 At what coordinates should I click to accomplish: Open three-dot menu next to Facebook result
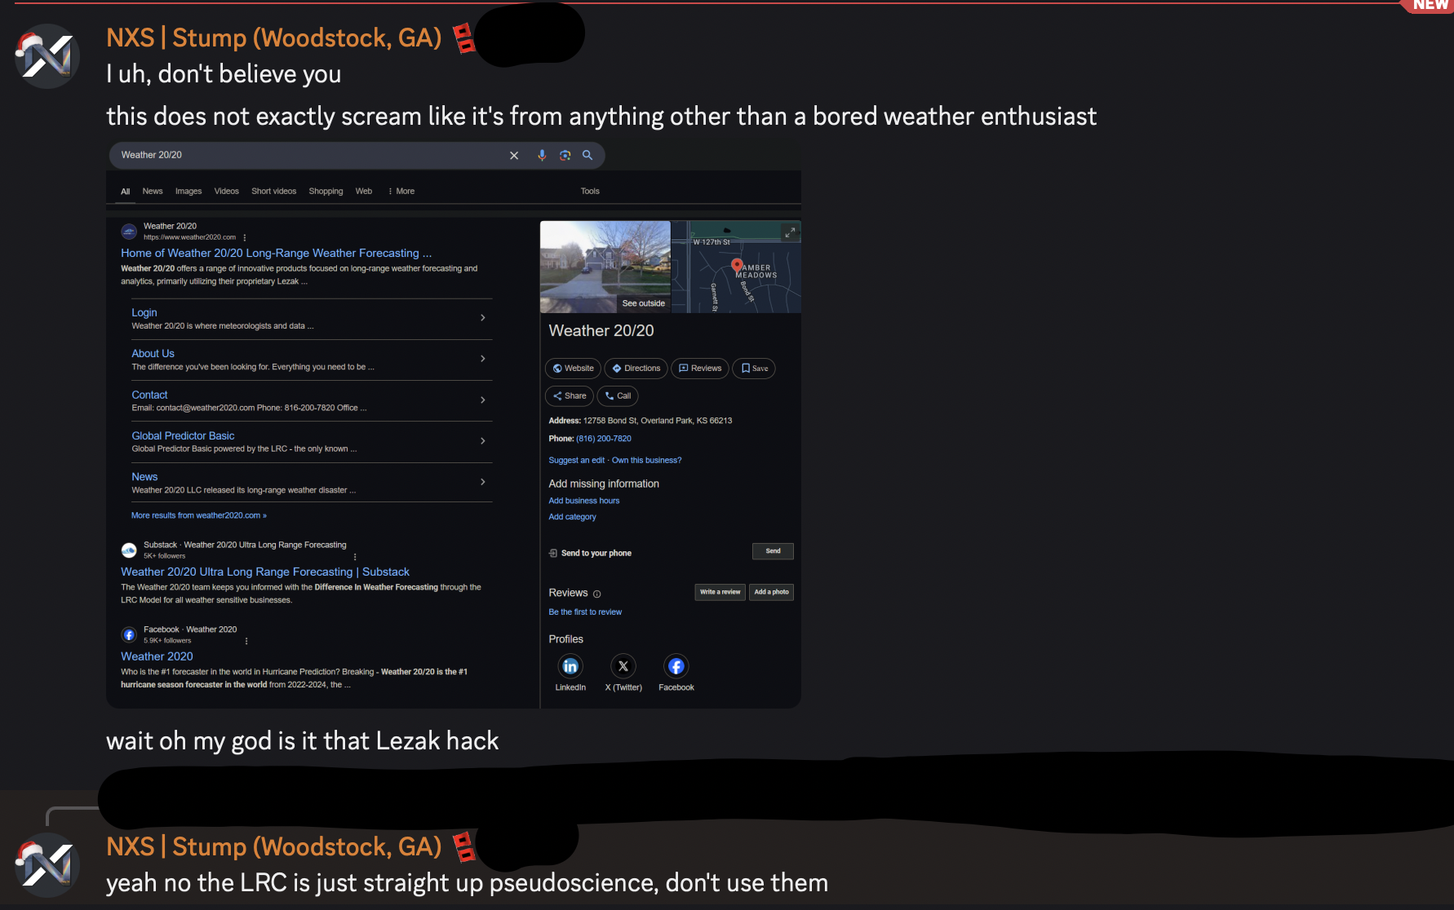point(246,641)
